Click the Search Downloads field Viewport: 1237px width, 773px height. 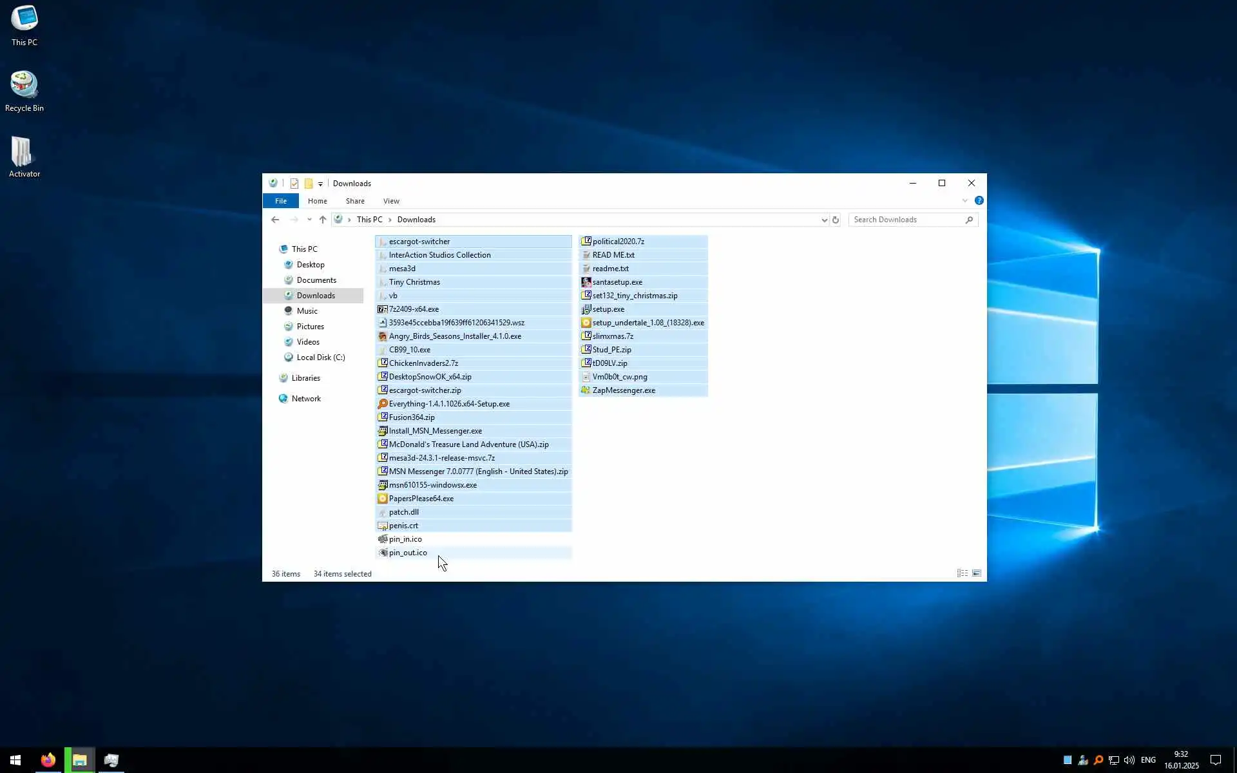[907, 220]
